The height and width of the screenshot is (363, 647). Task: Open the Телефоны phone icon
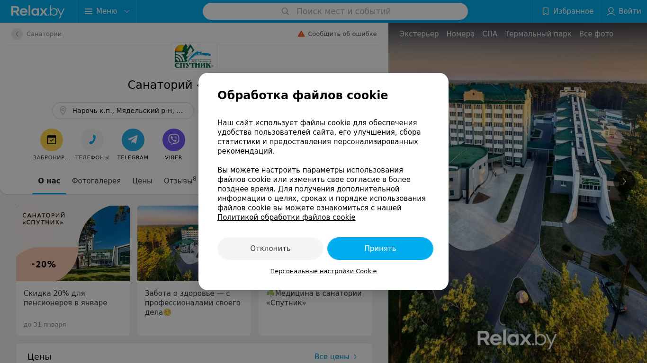click(92, 140)
